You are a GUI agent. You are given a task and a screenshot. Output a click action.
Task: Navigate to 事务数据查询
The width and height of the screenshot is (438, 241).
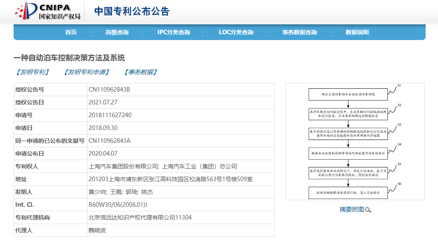coord(299,32)
